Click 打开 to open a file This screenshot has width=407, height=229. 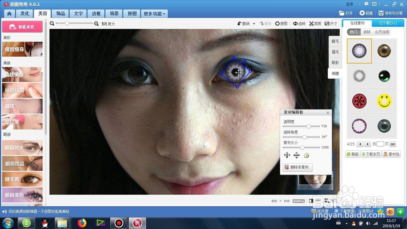(x=346, y=13)
